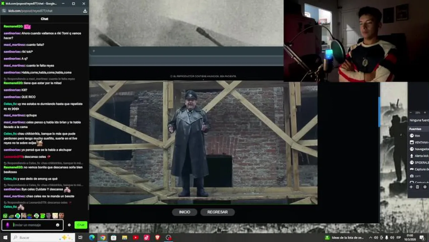Click the green headphones quick emote

(x=17, y=216)
